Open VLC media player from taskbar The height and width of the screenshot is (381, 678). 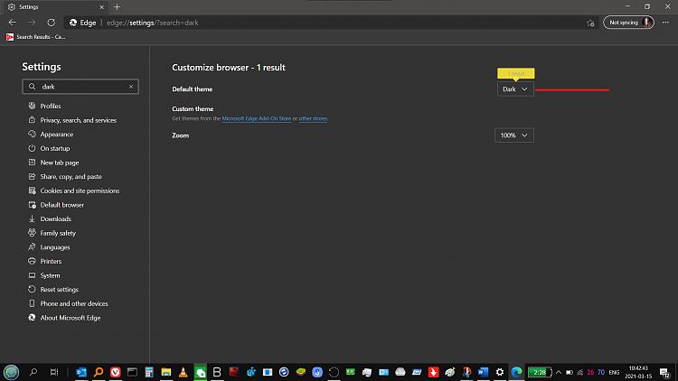(x=183, y=372)
